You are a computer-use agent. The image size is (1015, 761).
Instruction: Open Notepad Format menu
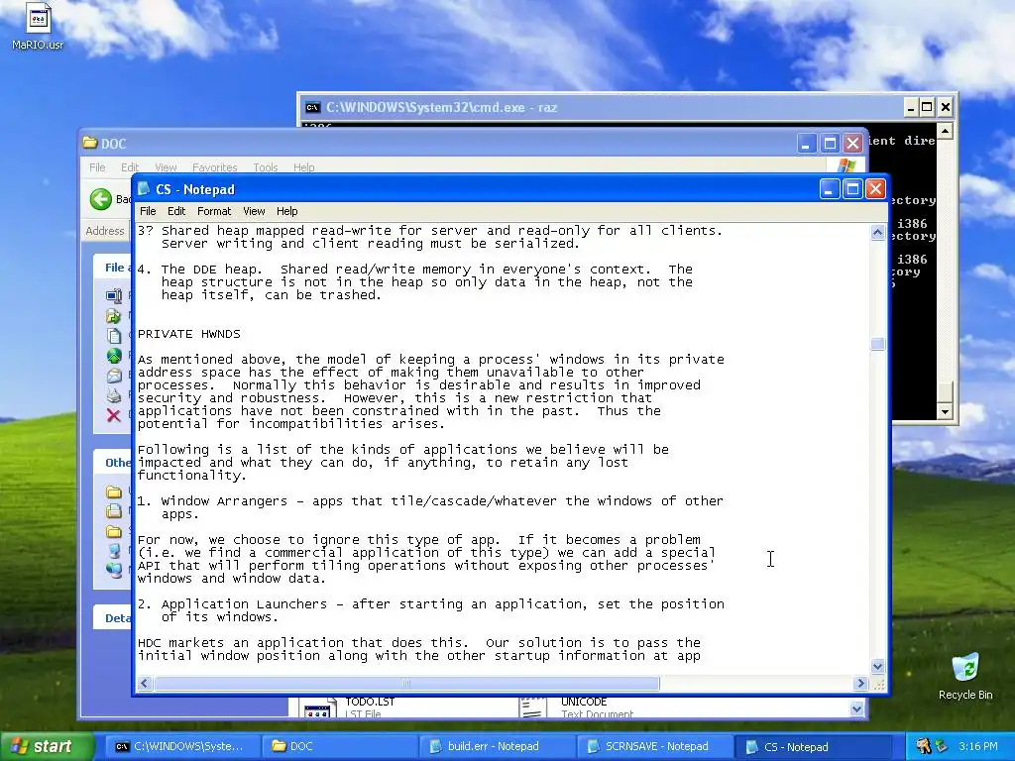click(214, 211)
